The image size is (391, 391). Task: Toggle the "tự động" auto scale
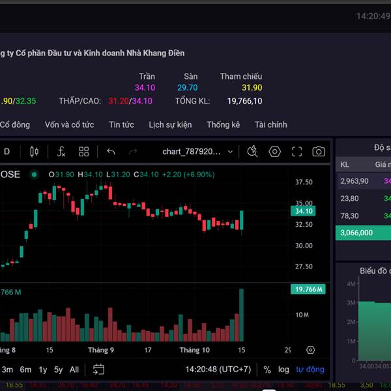[x=310, y=369]
